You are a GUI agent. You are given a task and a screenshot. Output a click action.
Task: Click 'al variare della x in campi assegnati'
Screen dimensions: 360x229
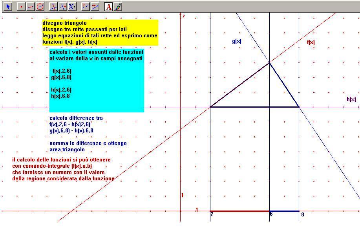coord(96,59)
